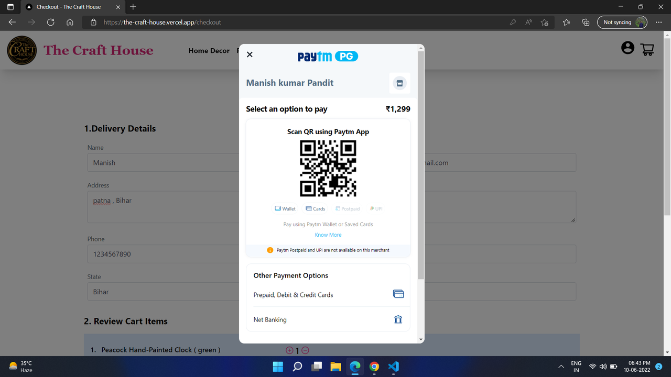This screenshot has width=671, height=377.
Task: Open the Home Decor menu
Action: [209, 51]
